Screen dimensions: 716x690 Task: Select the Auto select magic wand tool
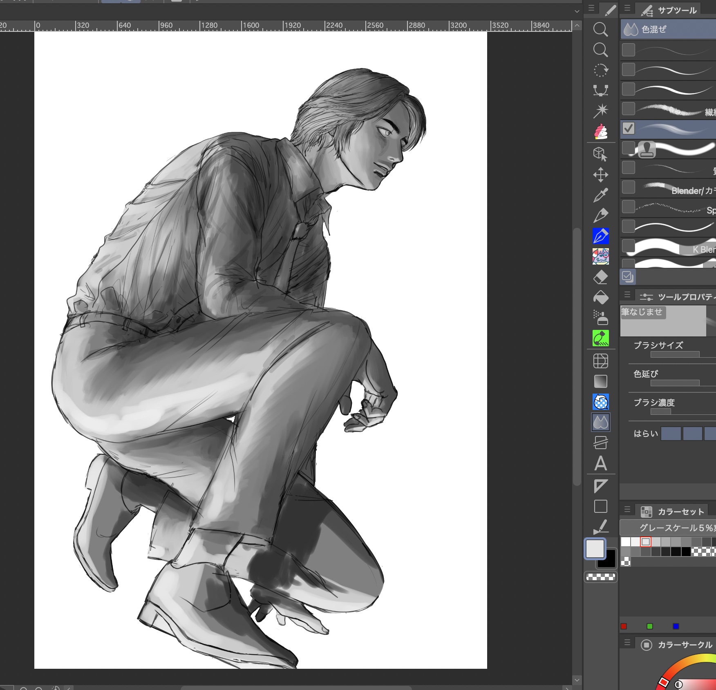click(x=600, y=111)
